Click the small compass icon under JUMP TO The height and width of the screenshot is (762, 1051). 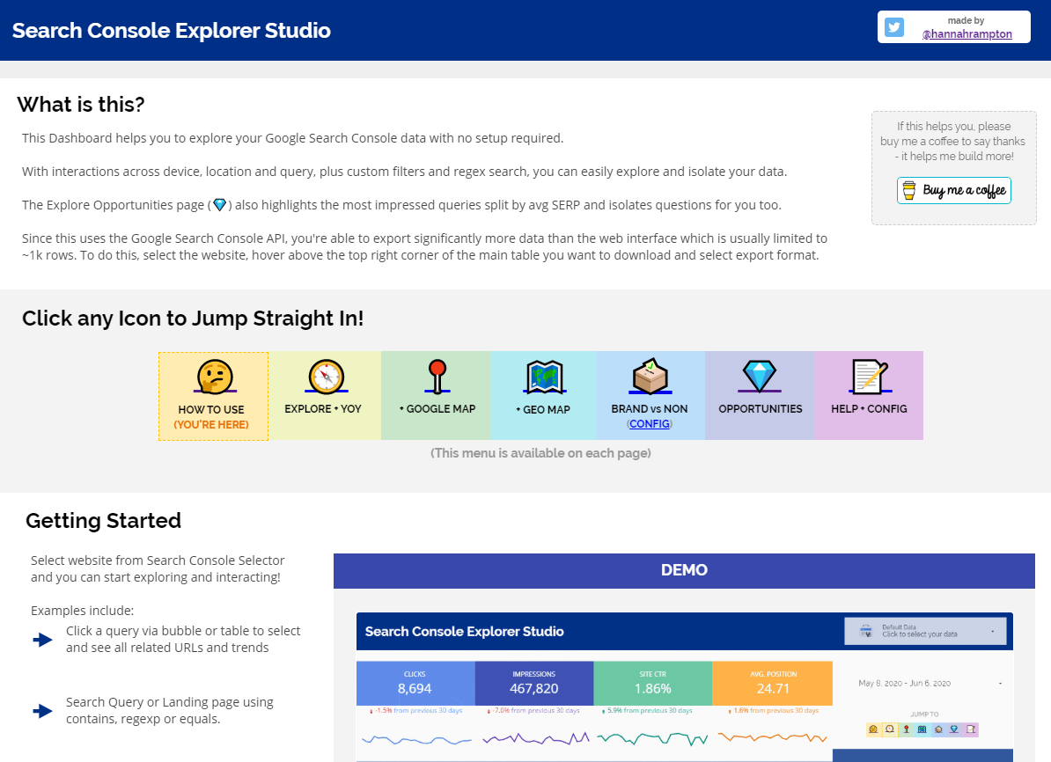click(x=889, y=729)
